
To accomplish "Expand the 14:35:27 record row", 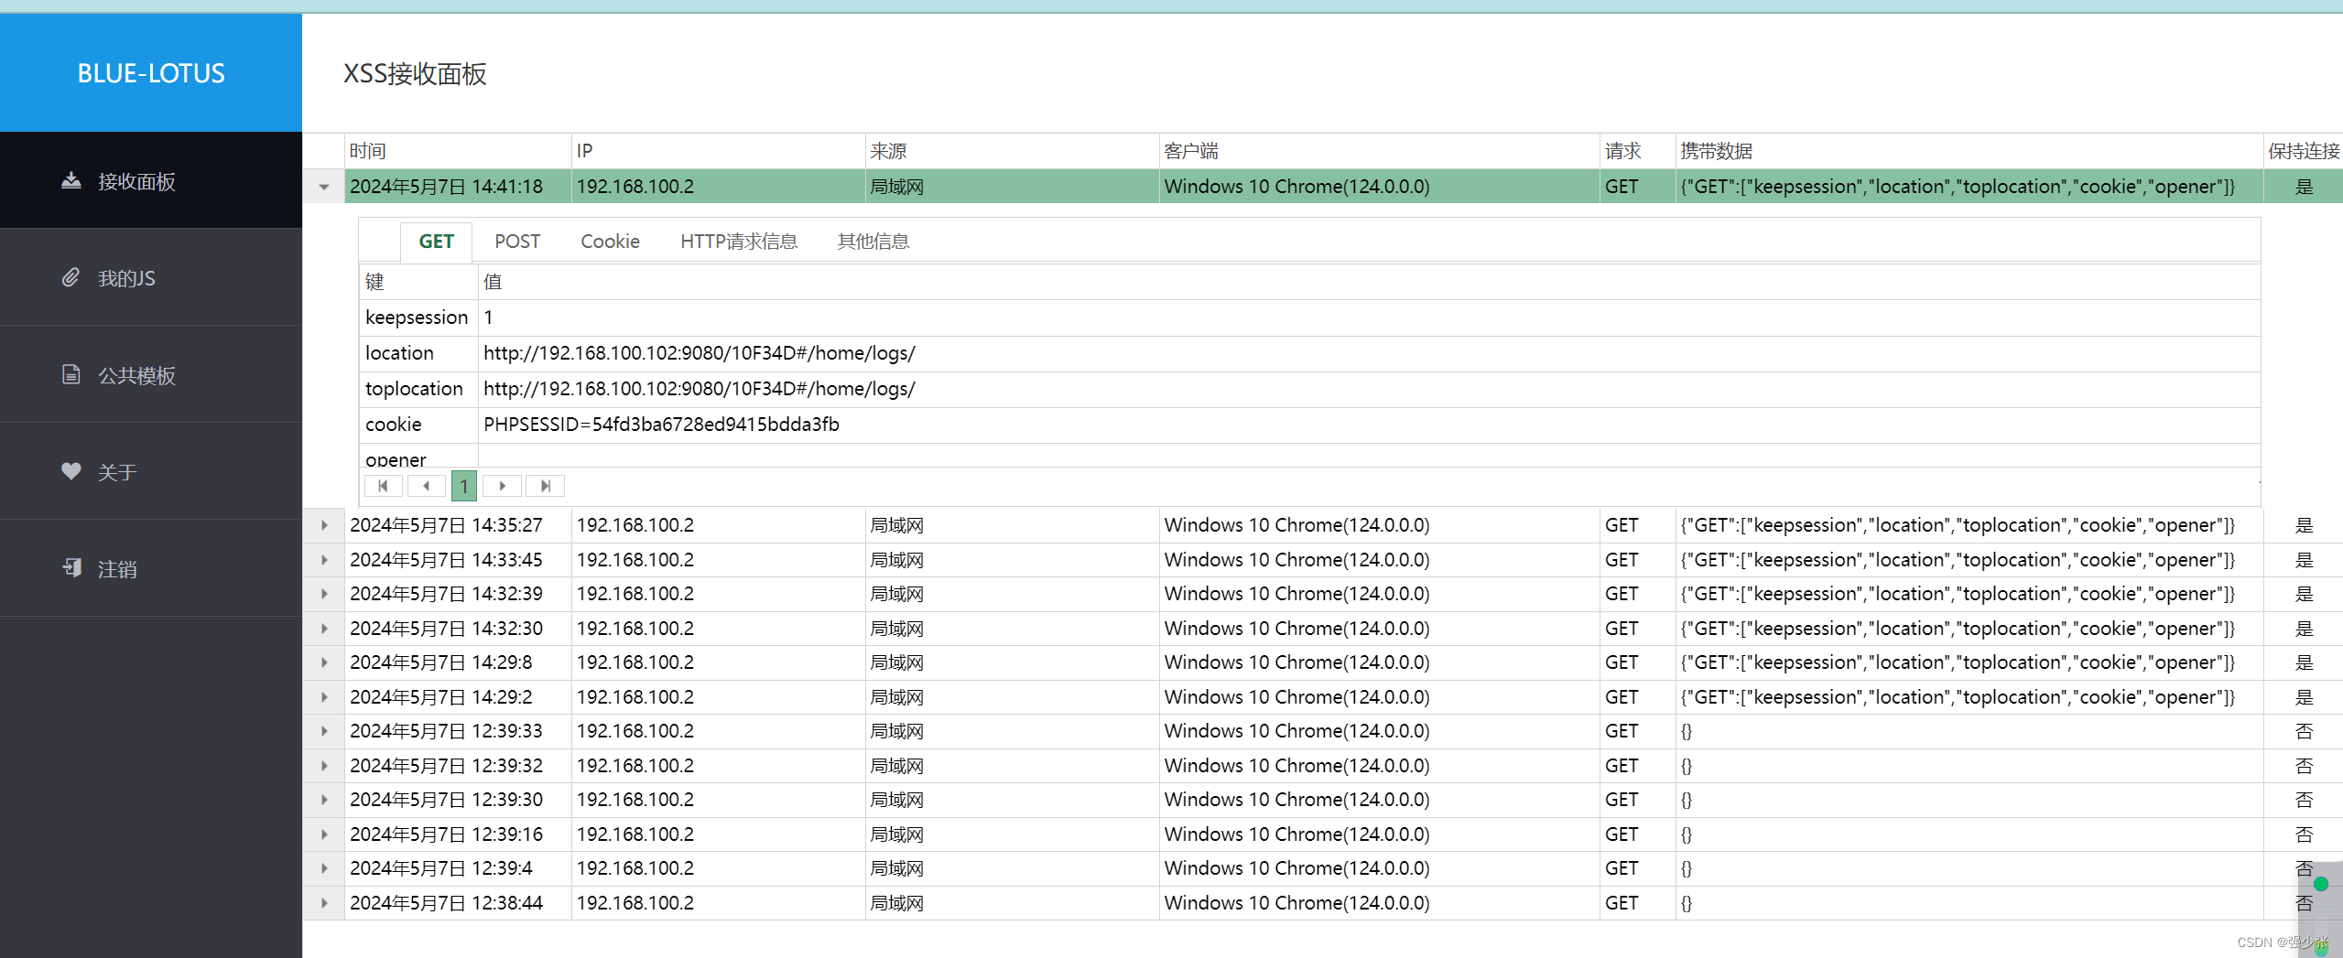I will [324, 525].
